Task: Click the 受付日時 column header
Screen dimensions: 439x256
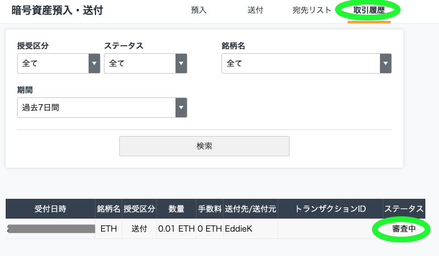Action: point(51,208)
